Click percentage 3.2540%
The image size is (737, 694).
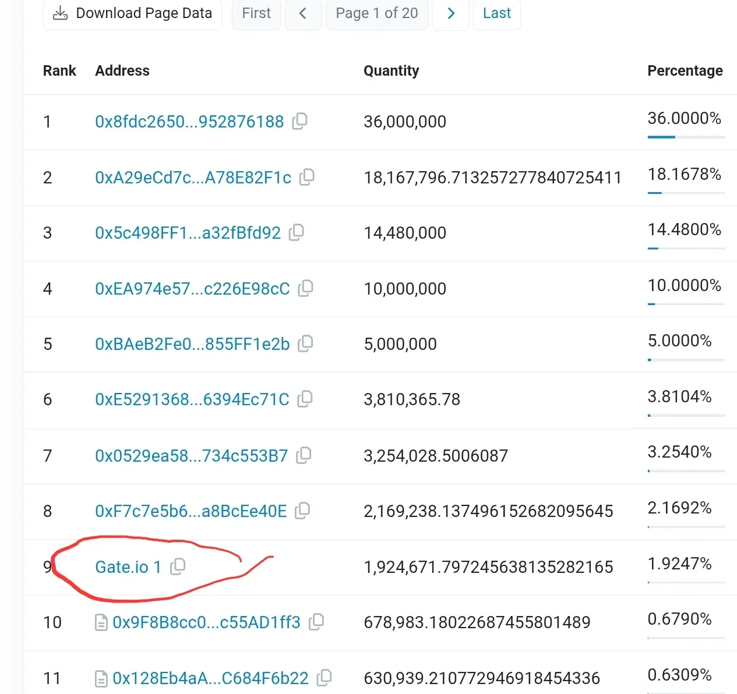tap(680, 452)
